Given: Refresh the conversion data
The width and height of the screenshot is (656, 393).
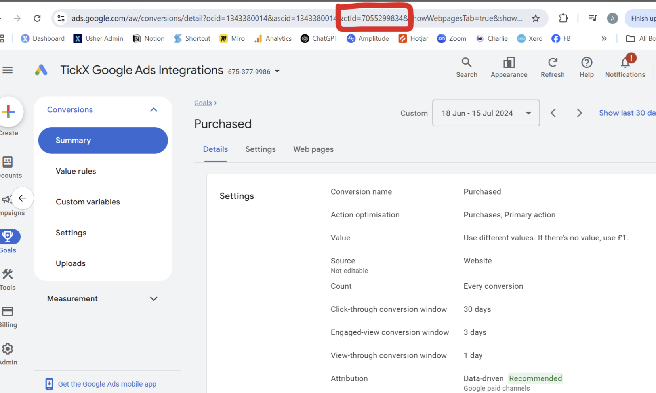Looking at the screenshot, I should (x=552, y=67).
